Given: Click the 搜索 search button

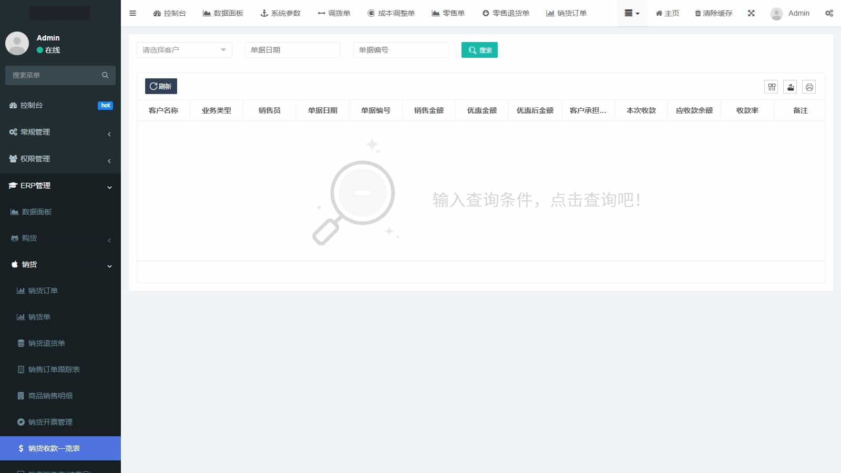Looking at the screenshot, I should coord(479,50).
